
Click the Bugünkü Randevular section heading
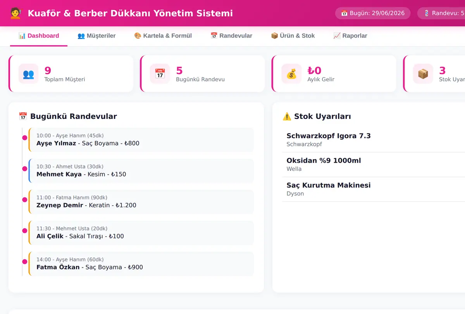click(74, 116)
